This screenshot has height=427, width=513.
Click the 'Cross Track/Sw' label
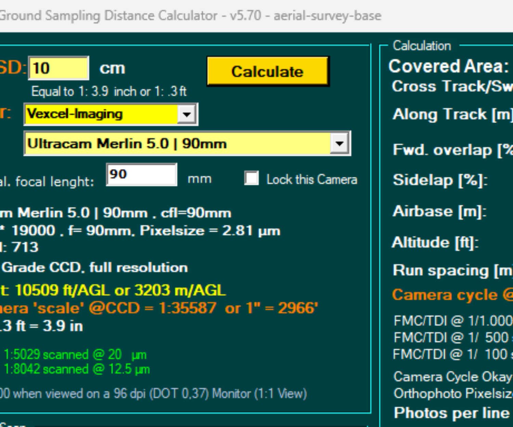pyautogui.click(x=452, y=86)
